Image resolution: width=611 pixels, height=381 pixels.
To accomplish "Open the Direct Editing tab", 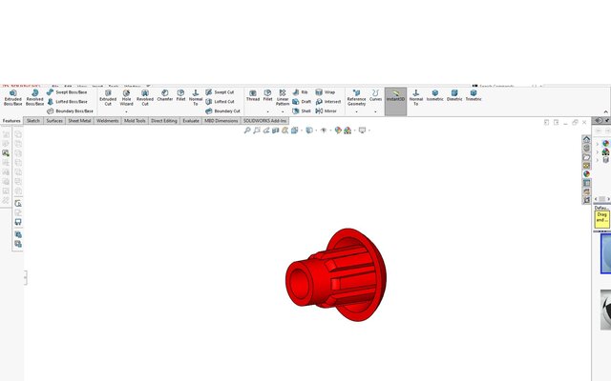I will [163, 121].
